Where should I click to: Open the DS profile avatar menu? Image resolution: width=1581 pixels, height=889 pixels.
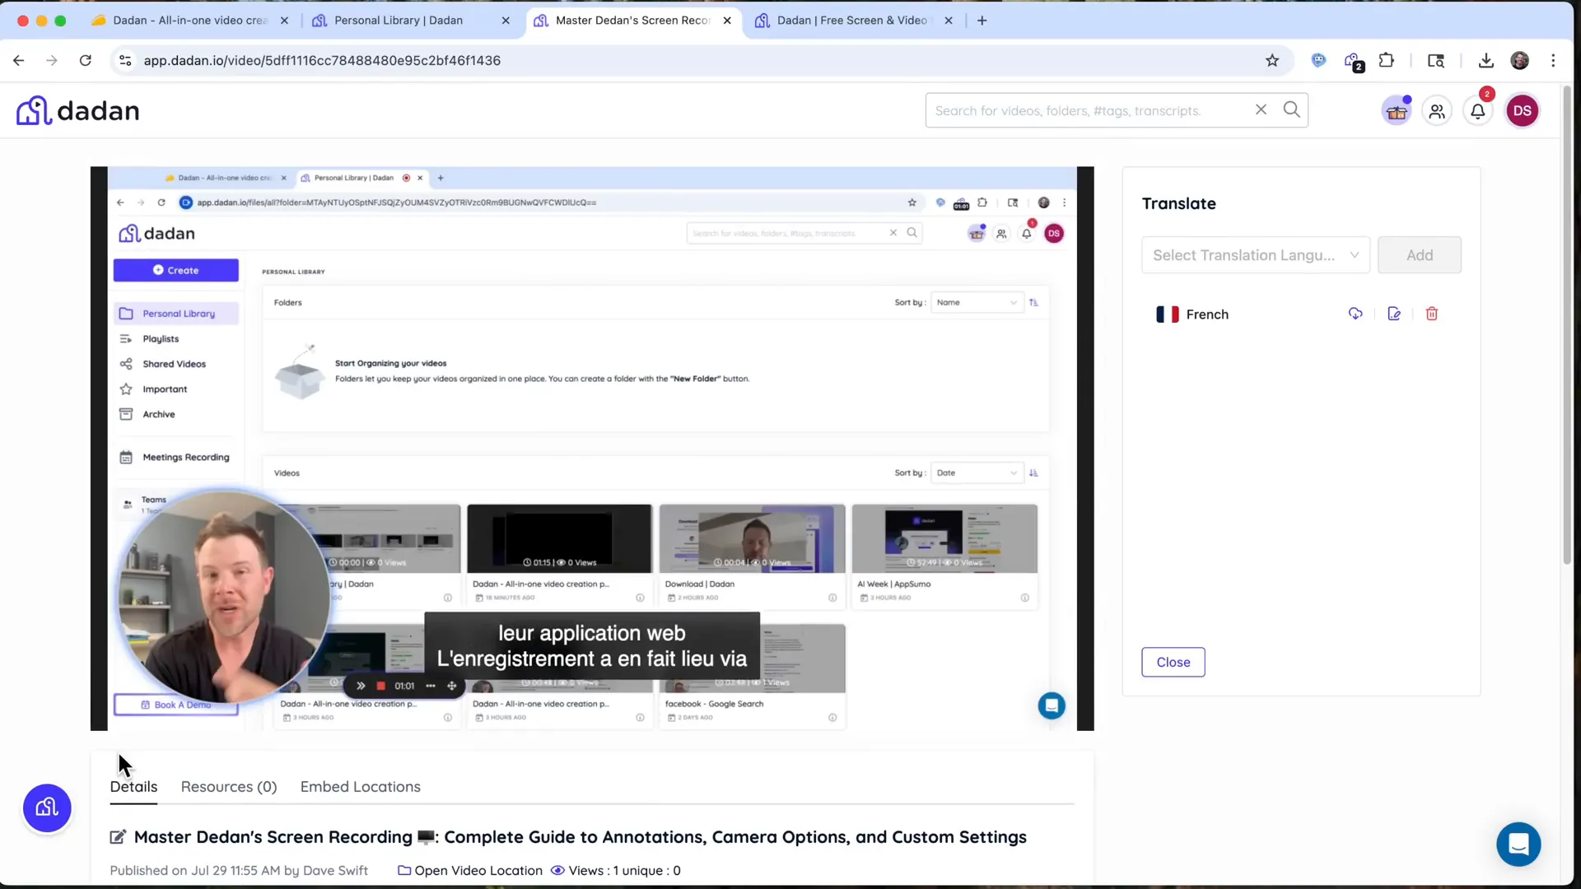(x=1522, y=111)
